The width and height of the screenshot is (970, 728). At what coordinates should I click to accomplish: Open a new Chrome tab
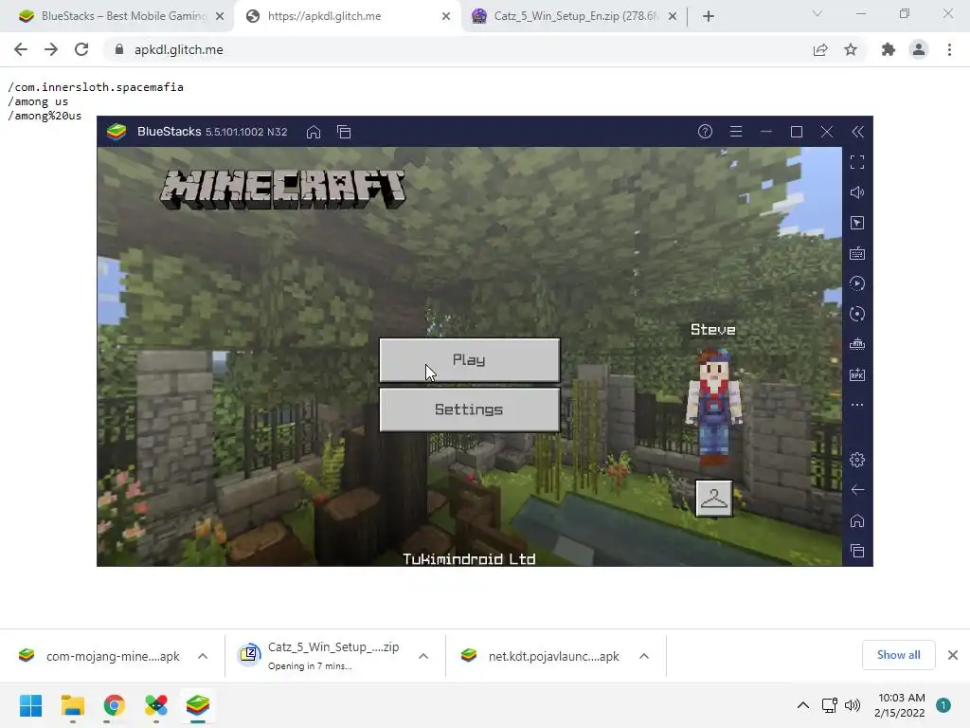click(709, 16)
